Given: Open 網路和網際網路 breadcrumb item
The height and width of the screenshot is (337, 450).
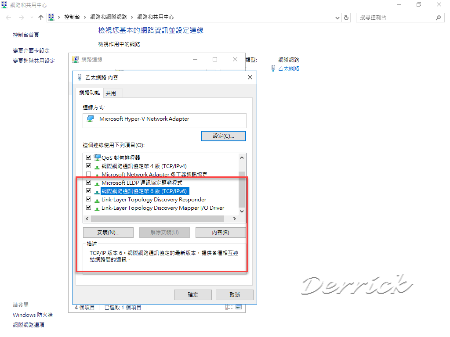Looking at the screenshot, I should coord(109,17).
